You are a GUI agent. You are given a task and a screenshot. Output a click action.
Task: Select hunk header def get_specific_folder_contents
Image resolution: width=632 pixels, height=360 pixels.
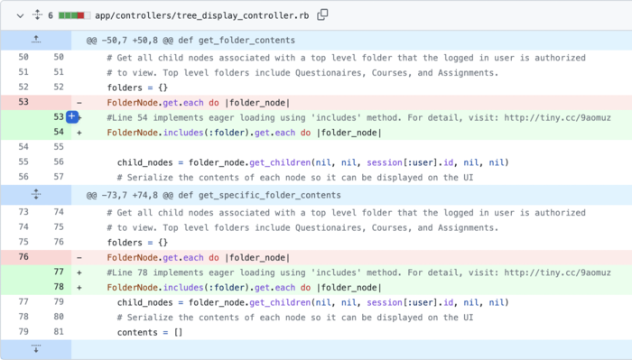point(214,195)
